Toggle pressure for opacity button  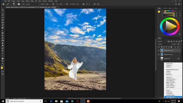(53, 4)
